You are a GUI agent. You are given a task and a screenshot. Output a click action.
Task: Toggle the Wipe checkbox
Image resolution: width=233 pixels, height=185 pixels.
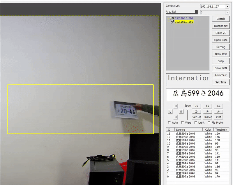click(x=183, y=122)
